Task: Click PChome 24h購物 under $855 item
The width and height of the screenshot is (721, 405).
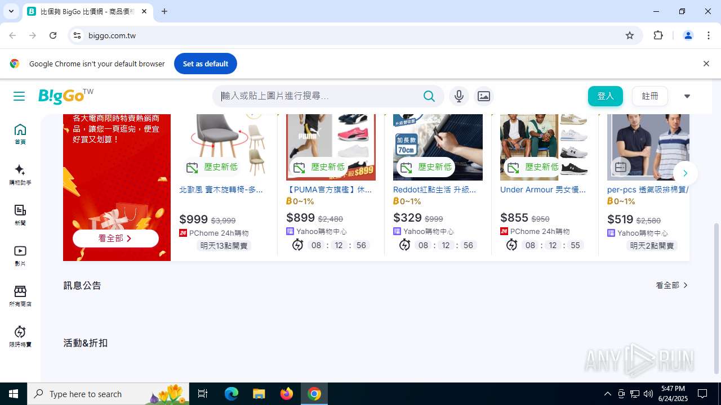Action: tap(535, 231)
